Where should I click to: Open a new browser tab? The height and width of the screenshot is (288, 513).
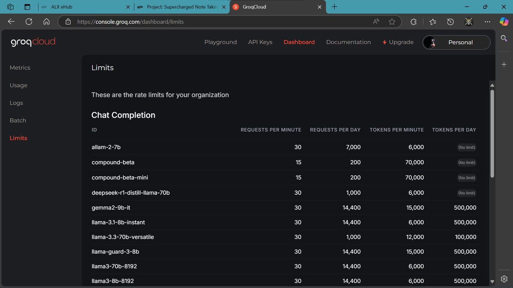point(334,7)
